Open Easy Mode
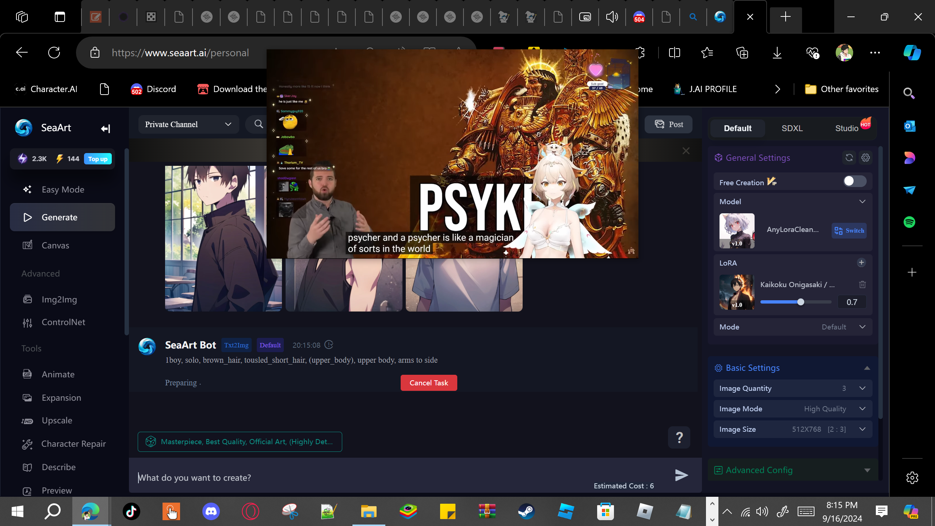 point(62,190)
